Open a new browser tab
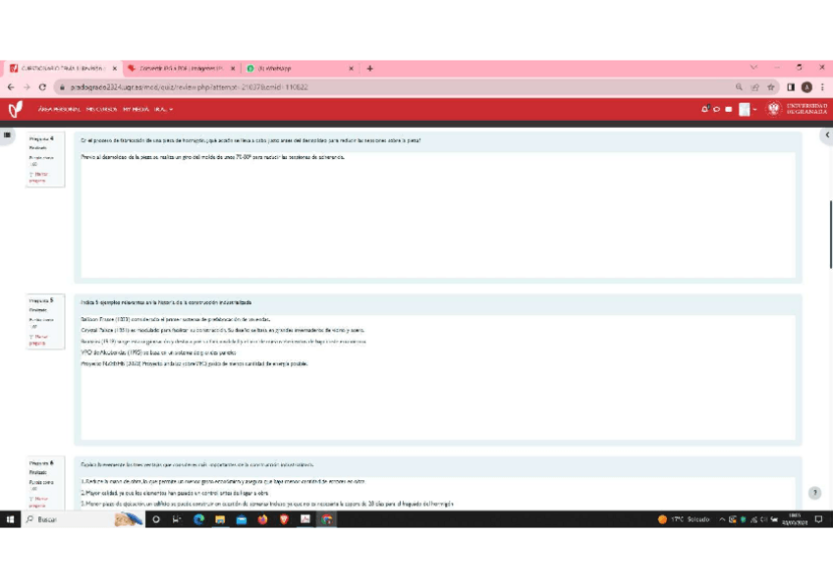Screen dimensions: 833x588 (x=369, y=69)
